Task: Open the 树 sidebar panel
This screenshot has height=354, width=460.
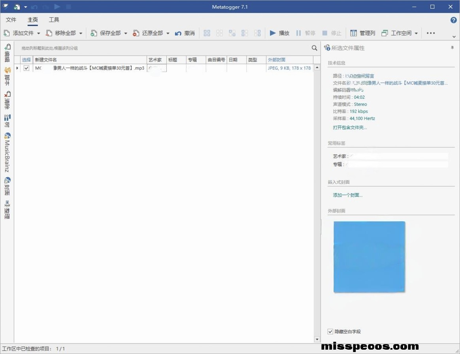Action: (7, 121)
